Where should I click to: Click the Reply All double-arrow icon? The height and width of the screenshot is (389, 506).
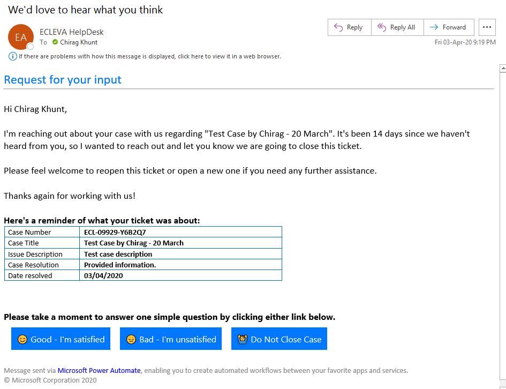click(x=382, y=27)
